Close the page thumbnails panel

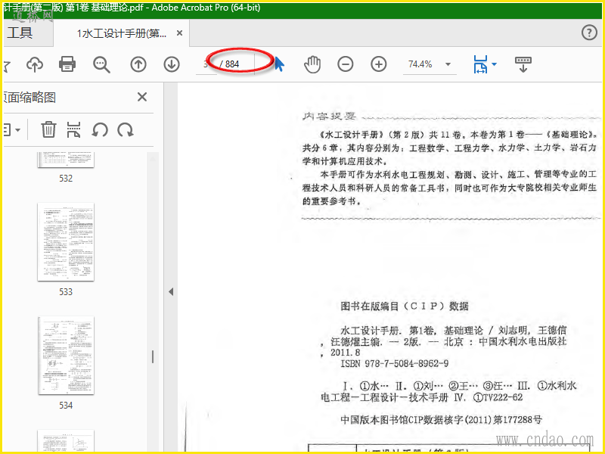click(142, 97)
